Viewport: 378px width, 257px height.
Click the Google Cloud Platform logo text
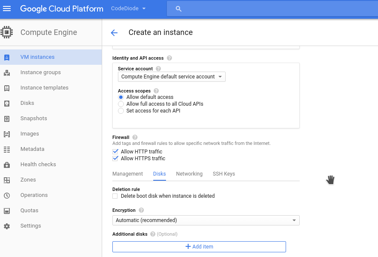point(62,9)
